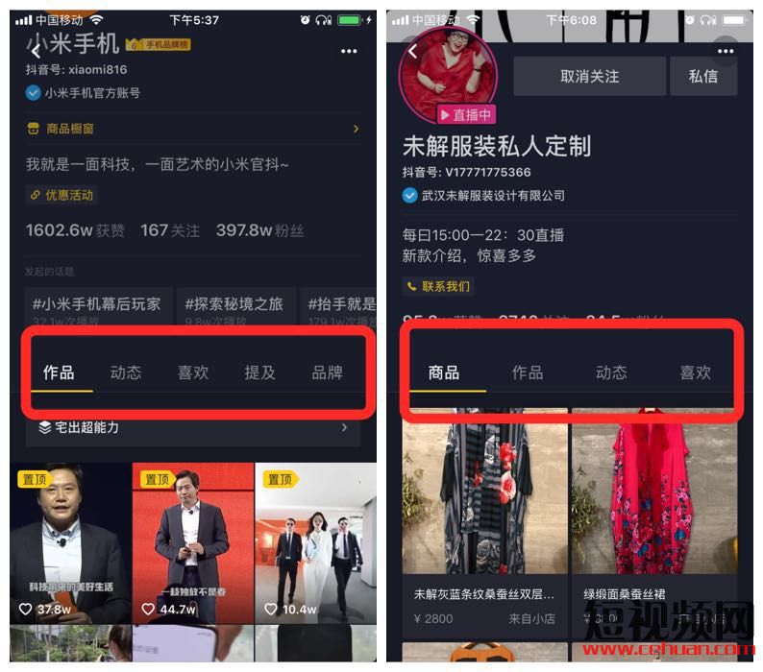The width and height of the screenshot is (763, 672).
Task: Open the 绿缎面桑蚕丝裙 product thumbnail
Action: pyautogui.click(x=654, y=492)
